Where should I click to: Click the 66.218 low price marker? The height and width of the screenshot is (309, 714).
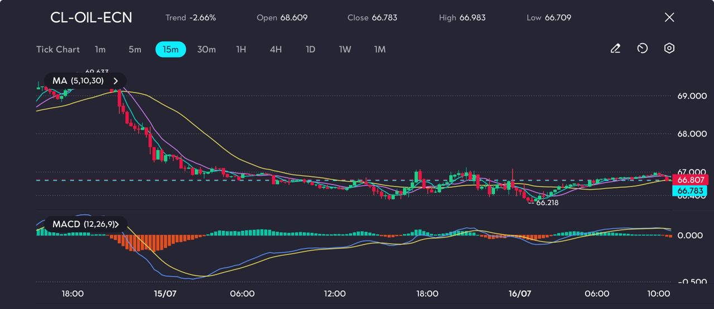[547, 203]
